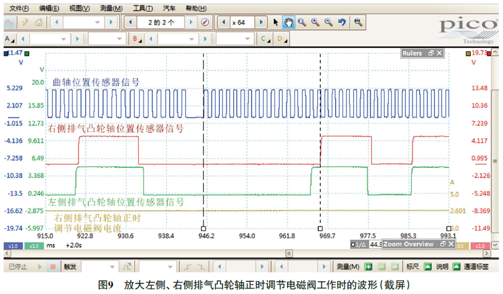Image resolution: width=503 pixels, height=294 pixels.
Task: Click the blue x1.0 axis scale button
Action: [13, 246]
